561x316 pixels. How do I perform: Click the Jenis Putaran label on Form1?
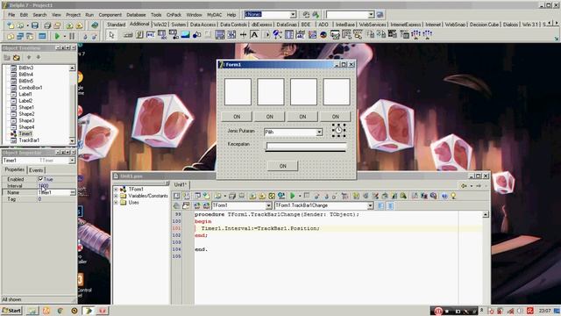click(x=241, y=131)
